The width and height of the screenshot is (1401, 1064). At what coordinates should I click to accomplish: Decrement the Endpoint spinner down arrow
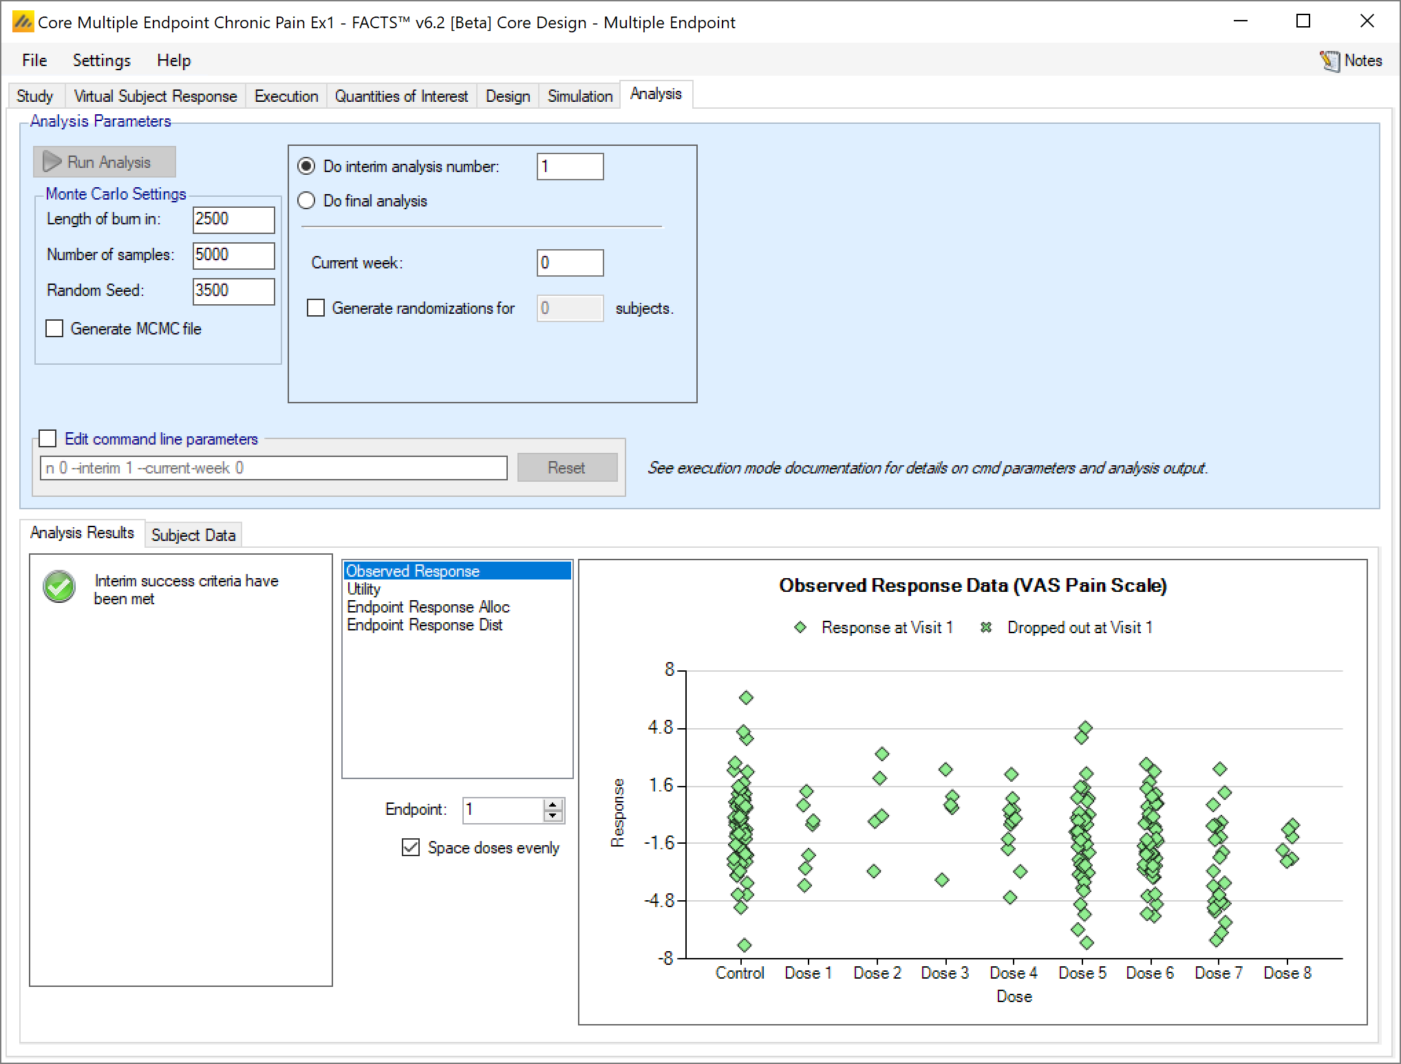pos(553,816)
